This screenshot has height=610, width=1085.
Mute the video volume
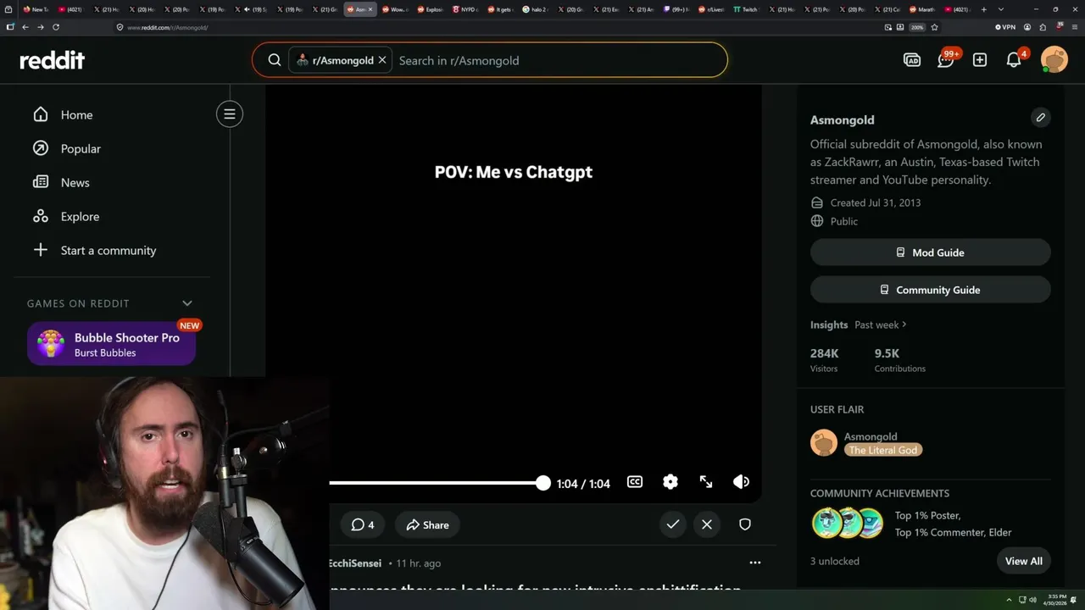click(x=741, y=482)
